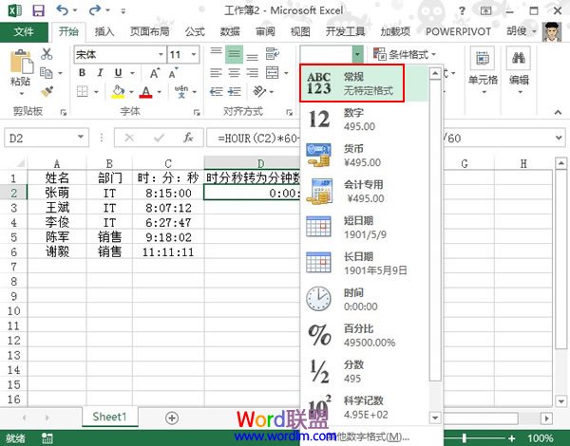The image size is (570, 446).
Task: Click the Format Painter brush icon
Action: tap(47, 91)
